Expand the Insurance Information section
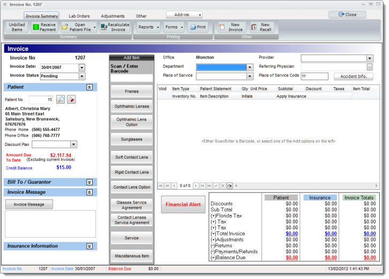 [x=89, y=246]
